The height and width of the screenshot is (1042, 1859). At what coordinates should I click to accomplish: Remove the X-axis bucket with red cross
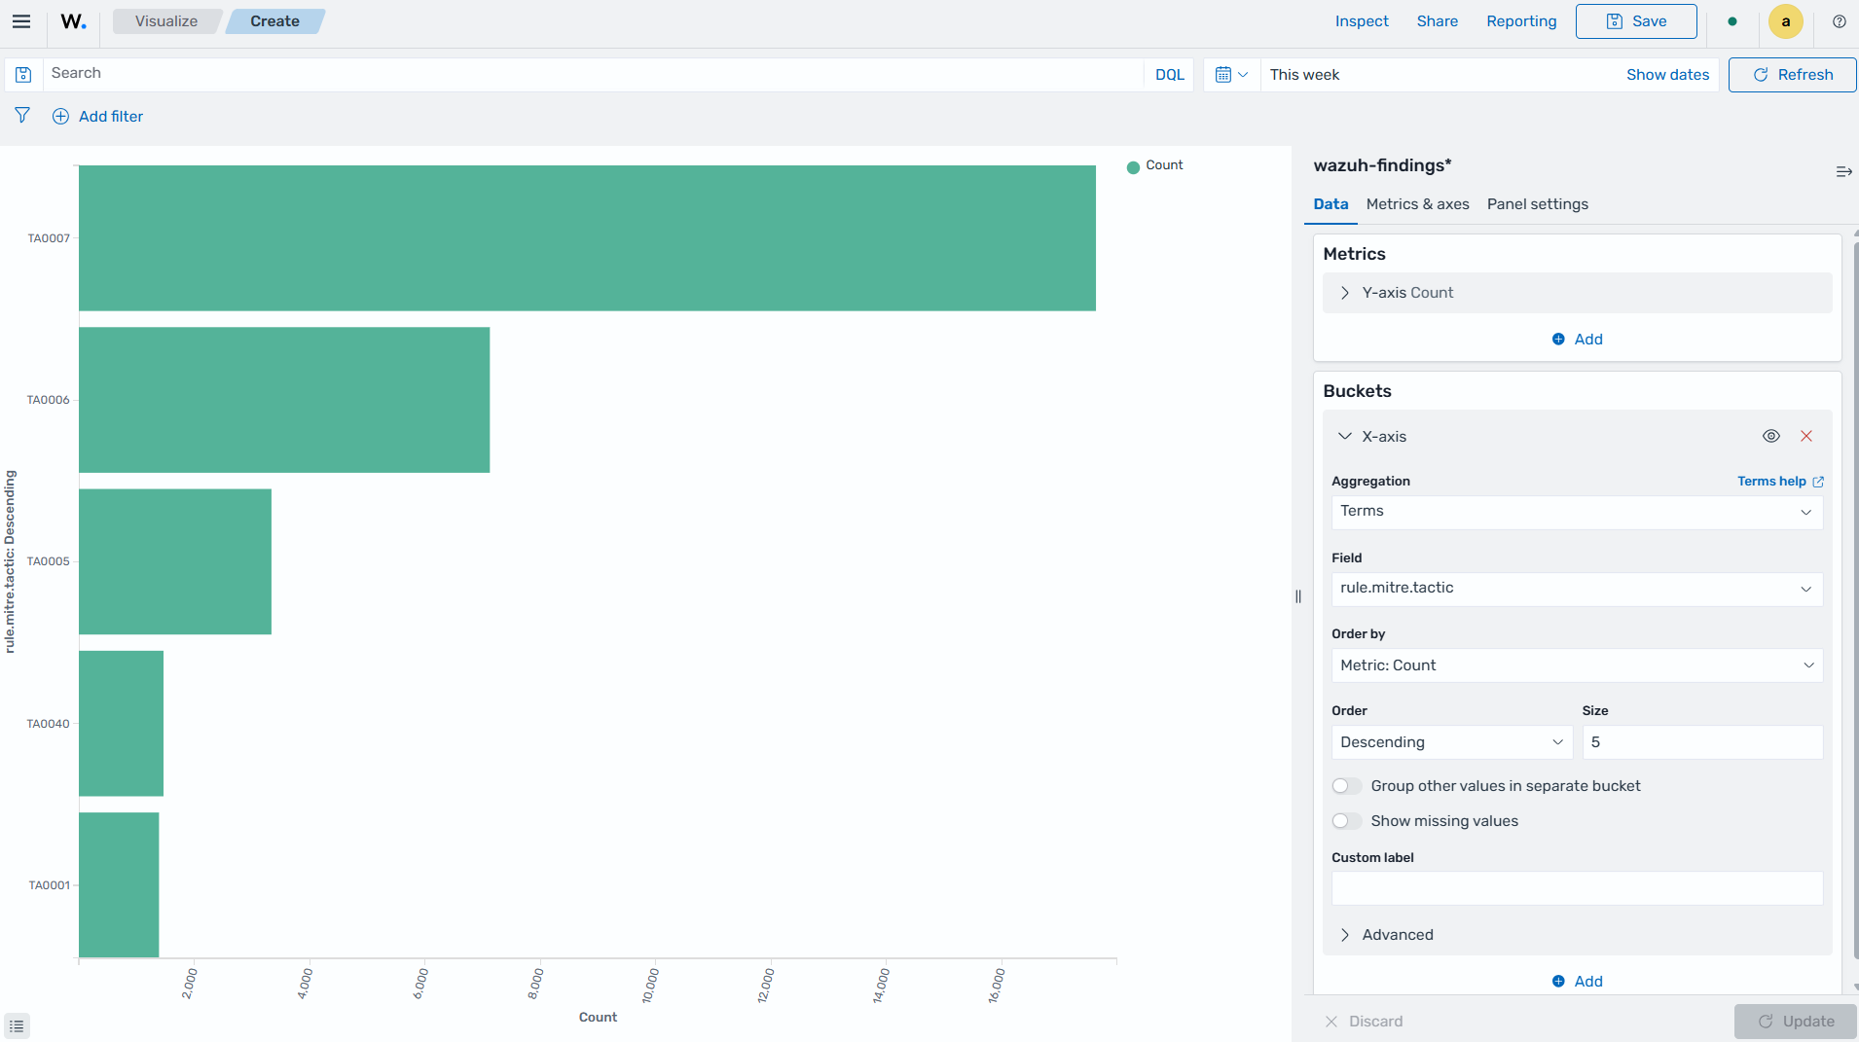pos(1806,436)
